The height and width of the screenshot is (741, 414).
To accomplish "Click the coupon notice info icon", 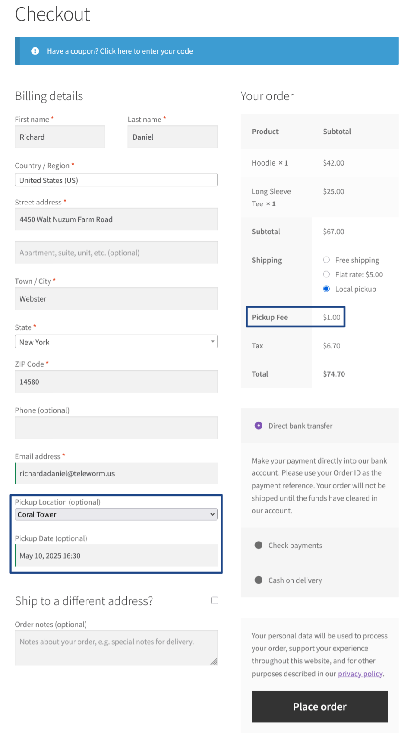I will click(35, 51).
